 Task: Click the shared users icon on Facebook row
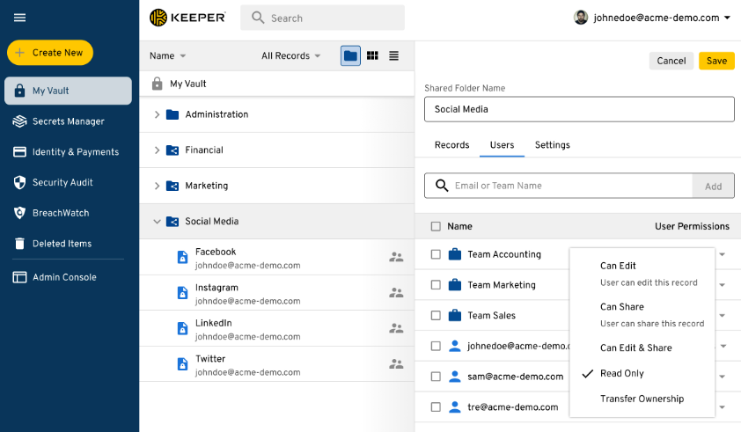point(396,257)
